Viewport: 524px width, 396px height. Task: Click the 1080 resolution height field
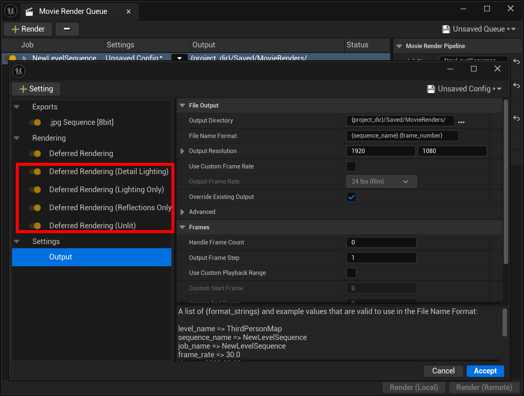click(x=452, y=151)
